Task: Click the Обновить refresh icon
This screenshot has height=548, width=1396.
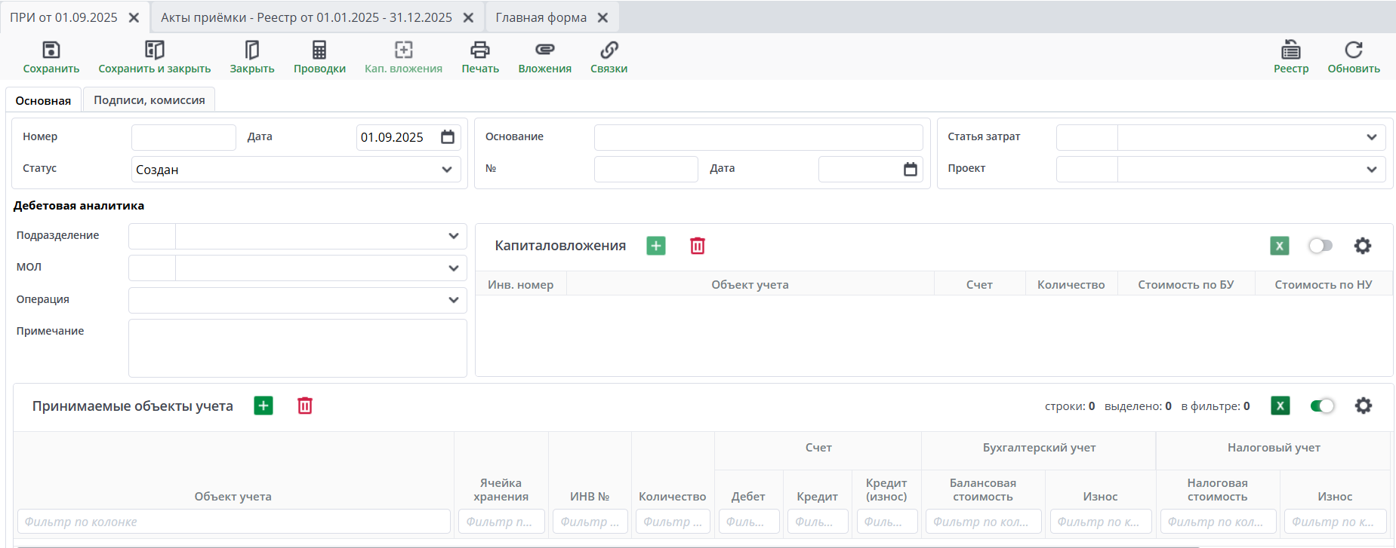Action: (x=1353, y=51)
